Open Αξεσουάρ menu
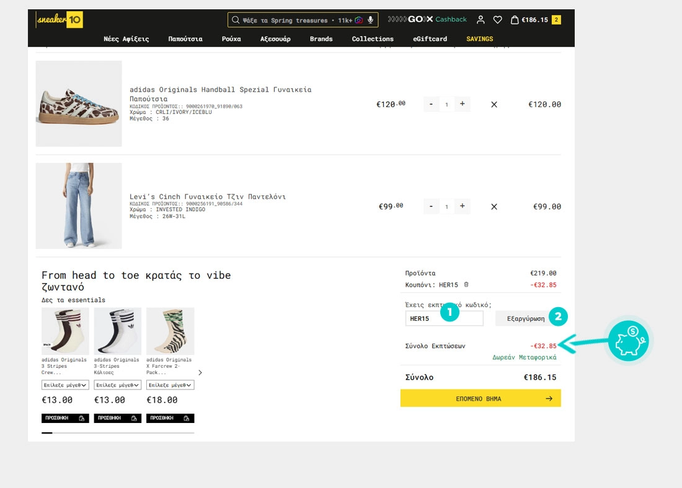This screenshot has width=682, height=488. click(275, 38)
